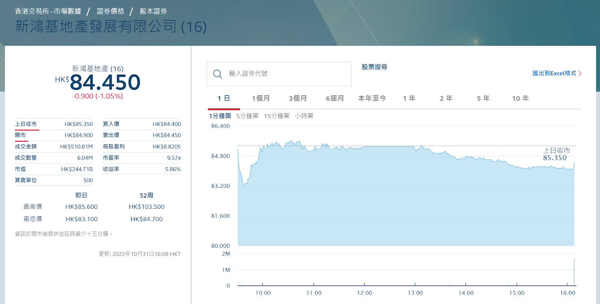Click the 10:00 time axis label
Image resolution: width=600 pixels, height=304 pixels.
[263, 293]
